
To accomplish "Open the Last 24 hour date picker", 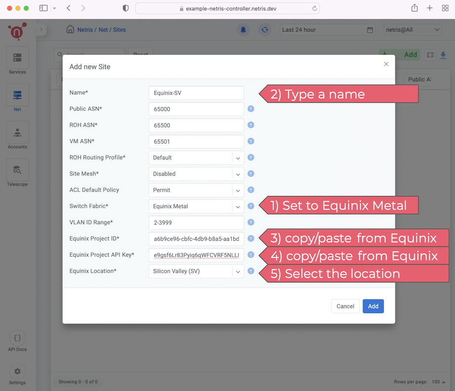I will (x=327, y=30).
